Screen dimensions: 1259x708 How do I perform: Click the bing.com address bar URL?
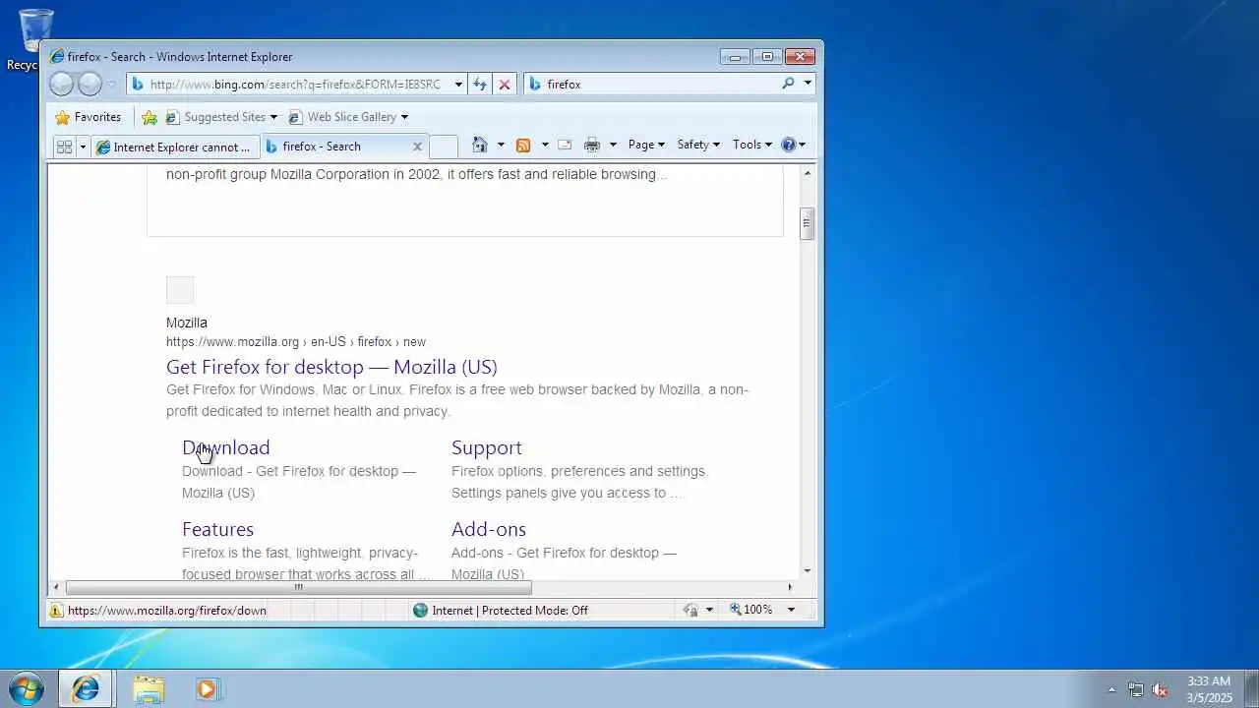(295, 85)
